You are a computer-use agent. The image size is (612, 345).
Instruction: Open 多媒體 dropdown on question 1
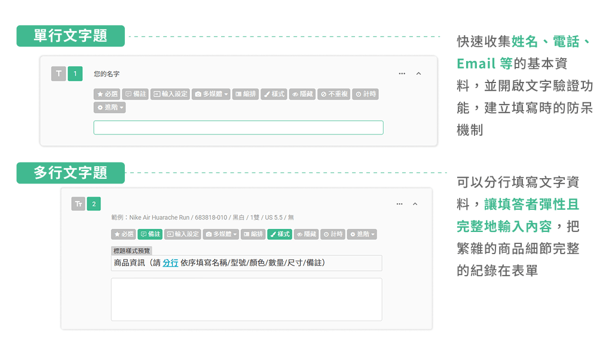[x=211, y=94]
